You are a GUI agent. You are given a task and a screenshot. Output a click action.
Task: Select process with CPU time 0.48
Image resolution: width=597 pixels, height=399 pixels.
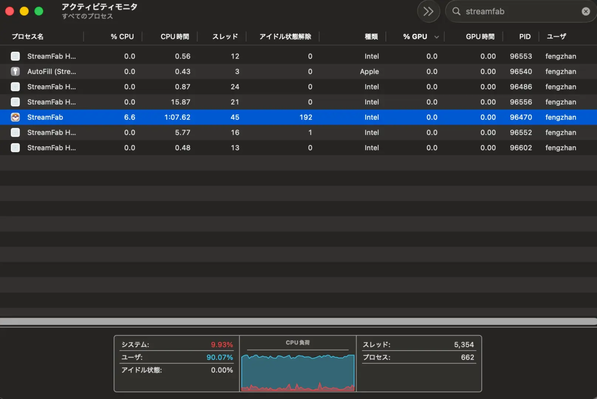(x=298, y=148)
